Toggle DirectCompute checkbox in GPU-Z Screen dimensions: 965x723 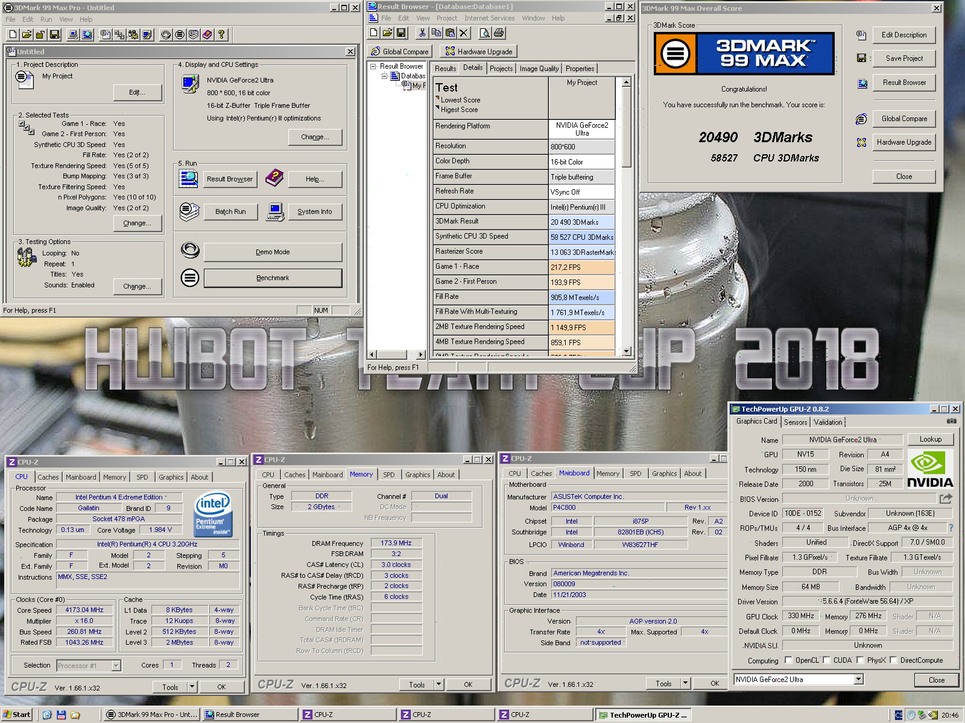[893, 660]
